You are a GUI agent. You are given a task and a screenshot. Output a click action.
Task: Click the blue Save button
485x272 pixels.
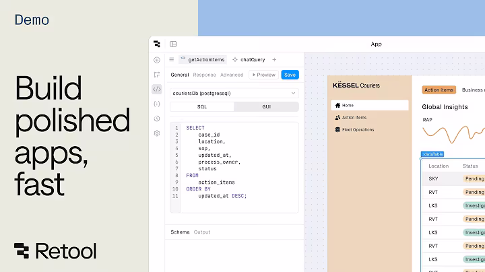tap(290, 75)
